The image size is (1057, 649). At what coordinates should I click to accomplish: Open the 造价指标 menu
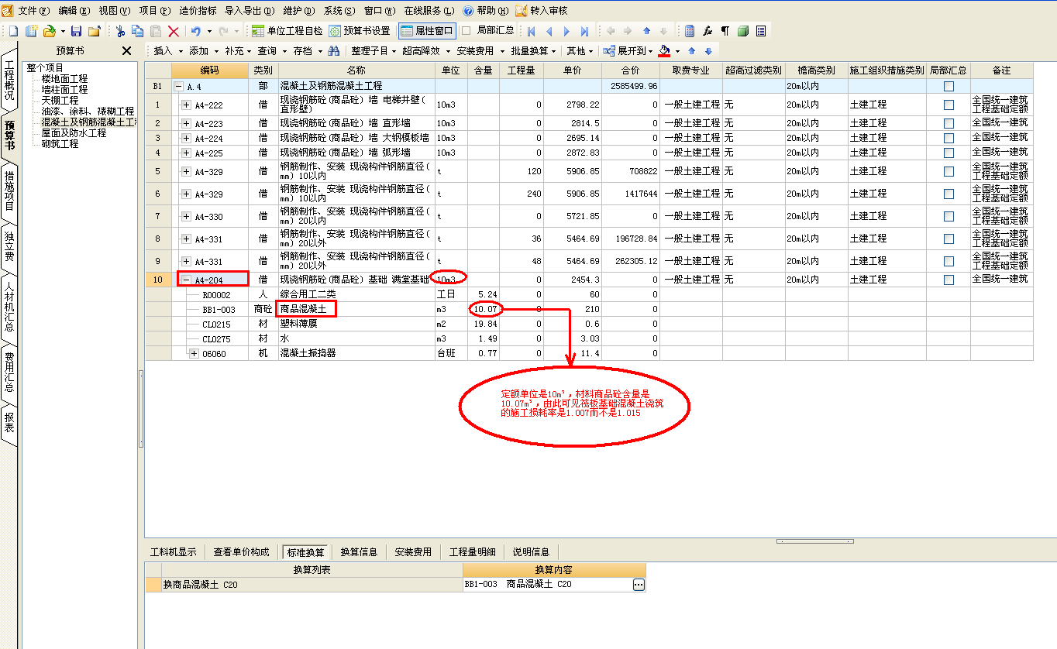[198, 10]
